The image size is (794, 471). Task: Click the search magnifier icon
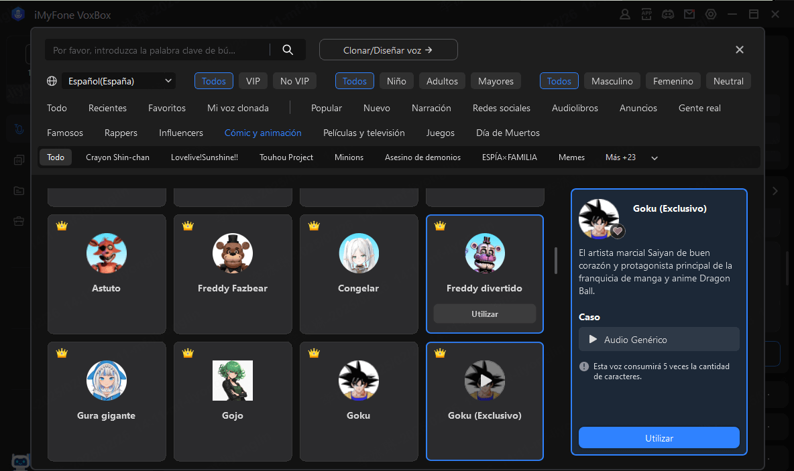[288, 50]
